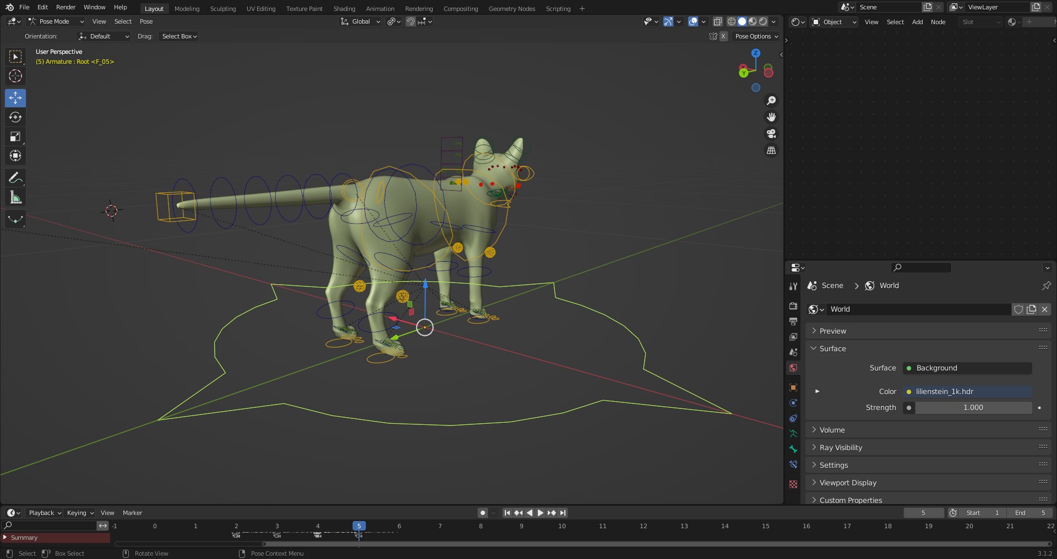Toggle the camera view icon

(x=771, y=134)
